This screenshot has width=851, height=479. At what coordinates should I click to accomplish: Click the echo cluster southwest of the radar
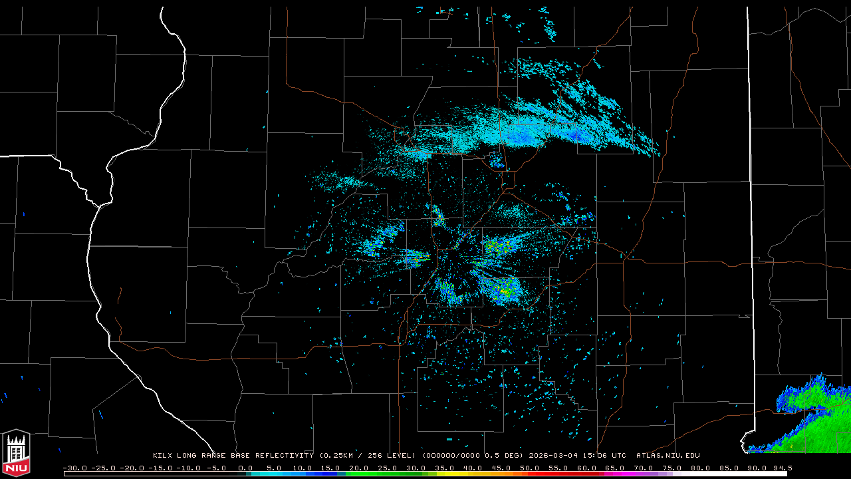[x=447, y=291]
